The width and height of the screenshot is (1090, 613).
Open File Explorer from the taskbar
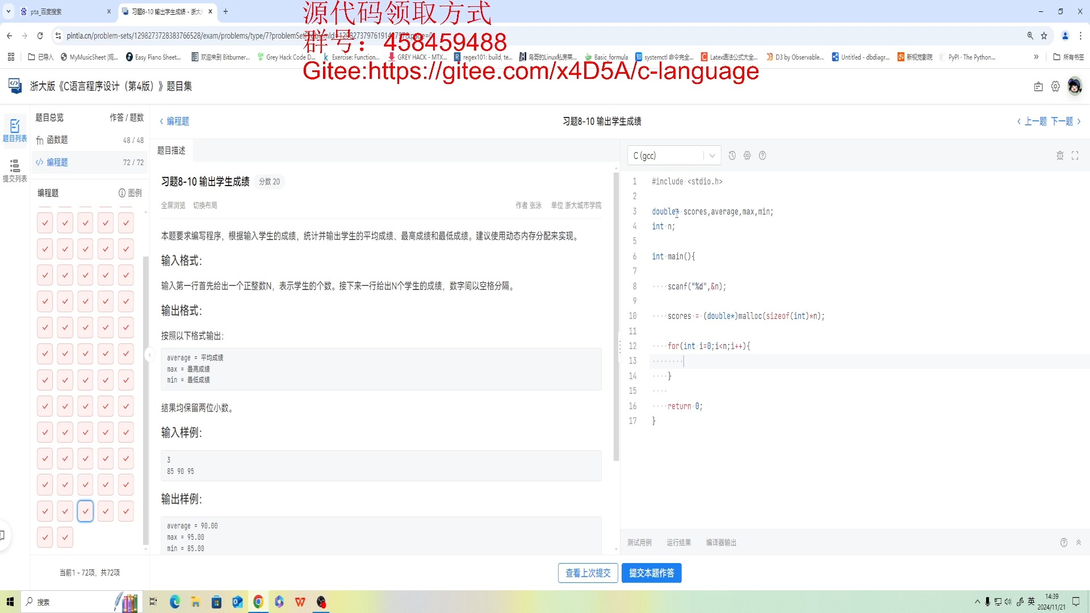(x=195, y=602)
